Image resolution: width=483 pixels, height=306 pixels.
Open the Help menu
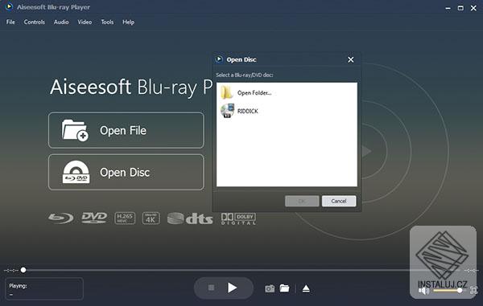tap(128, 22)
